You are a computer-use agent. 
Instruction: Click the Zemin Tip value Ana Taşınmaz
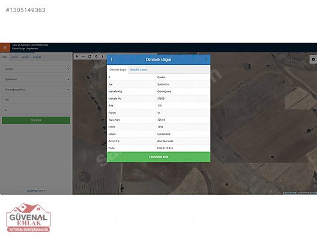165,141
